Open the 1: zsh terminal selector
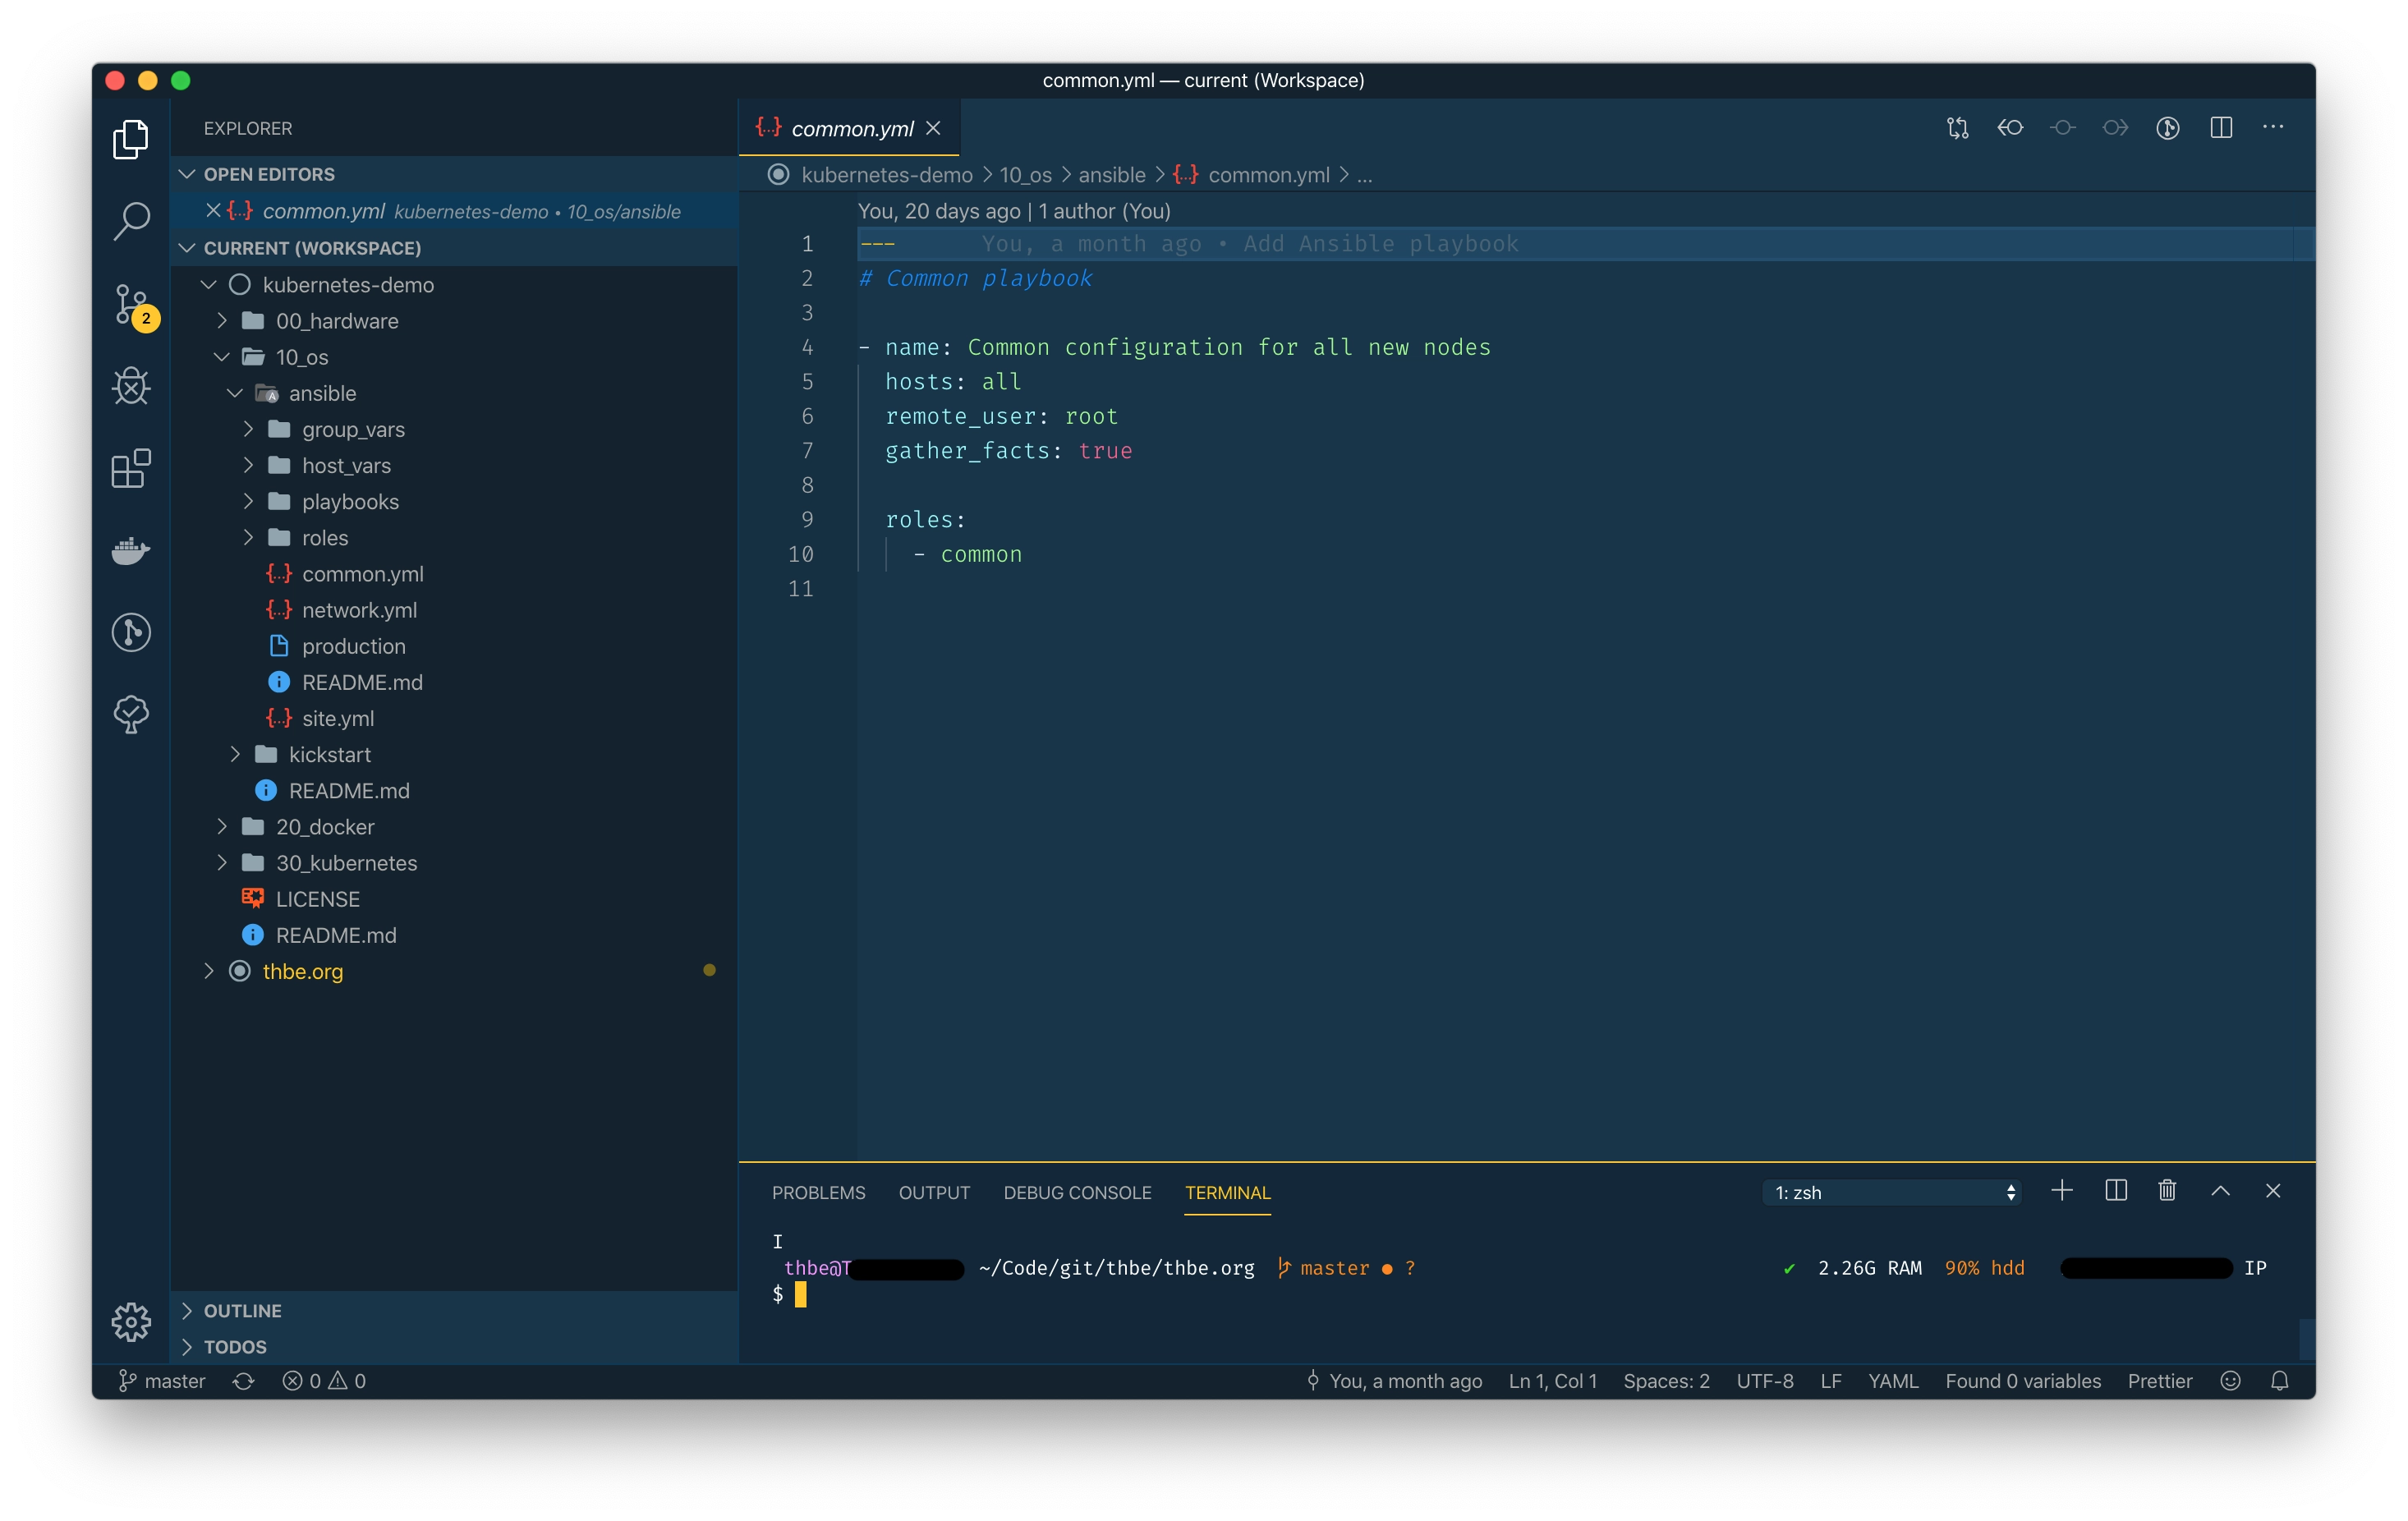 [x=1890, y=1192]
